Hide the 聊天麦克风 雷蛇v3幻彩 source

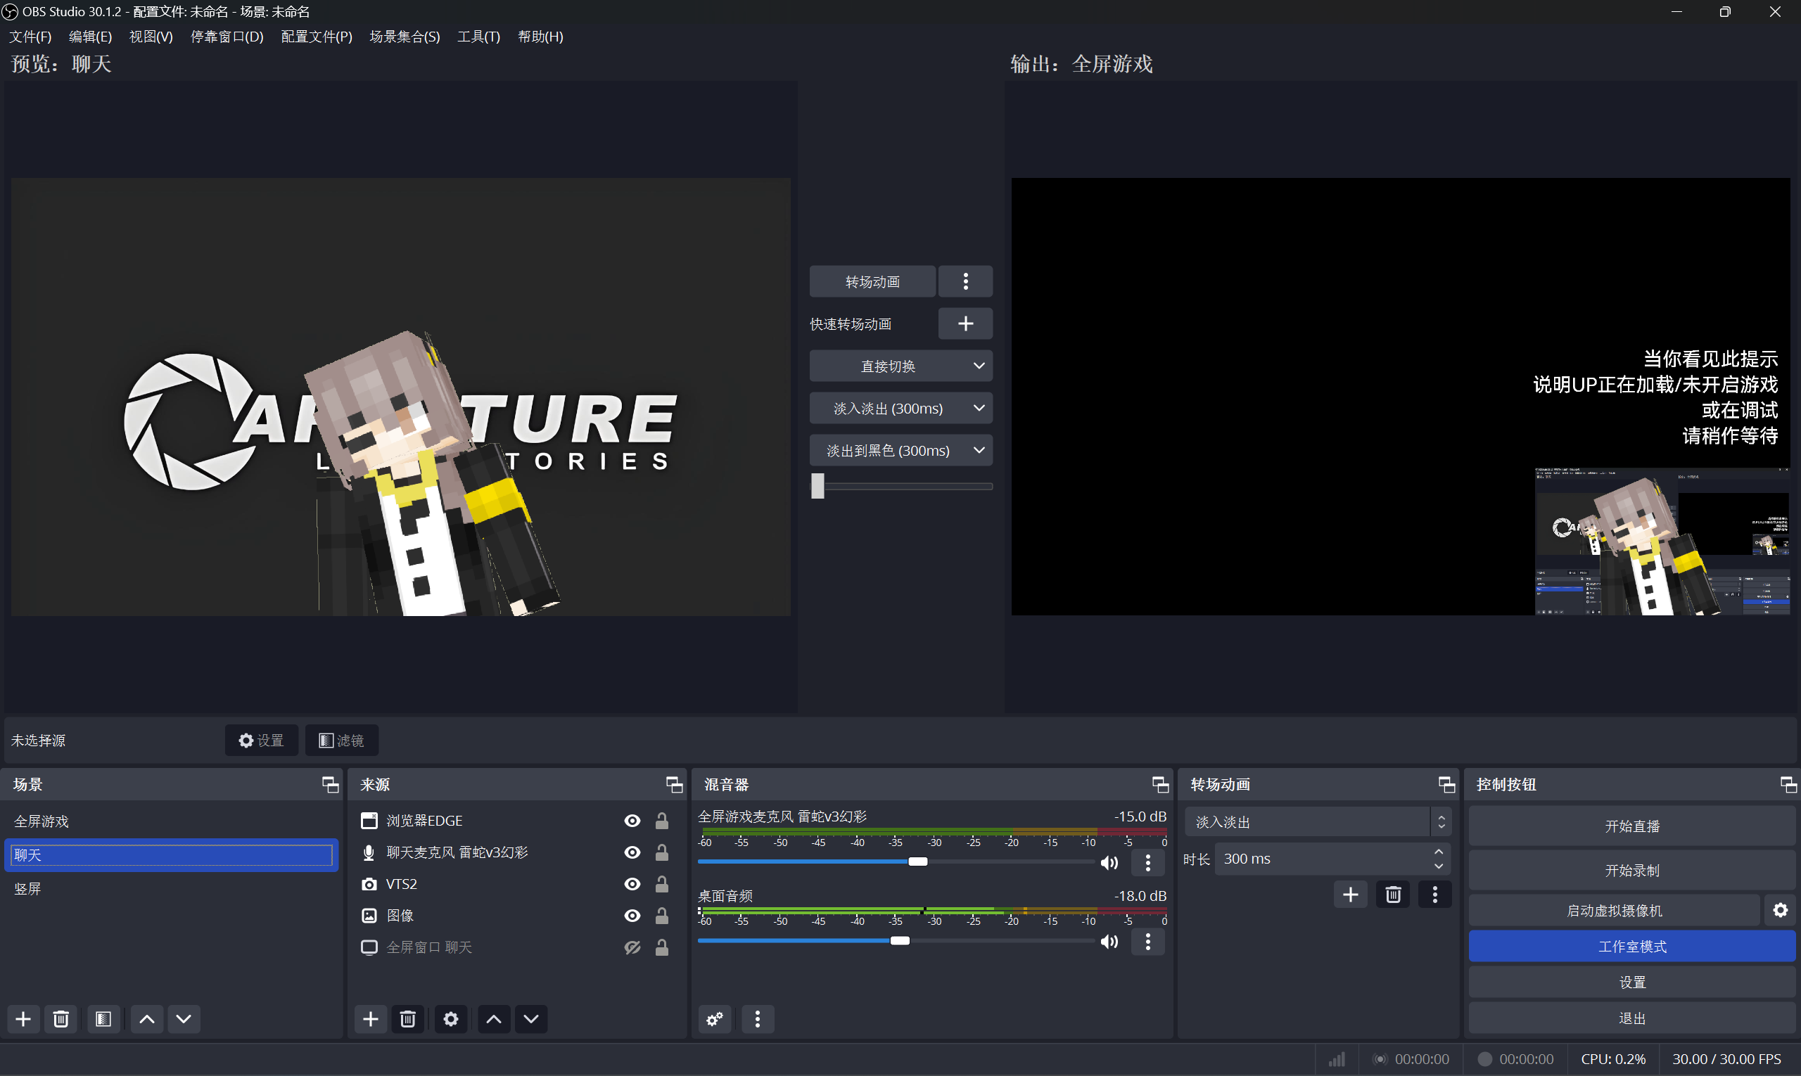pyautogui.click(x=632, y=852)
